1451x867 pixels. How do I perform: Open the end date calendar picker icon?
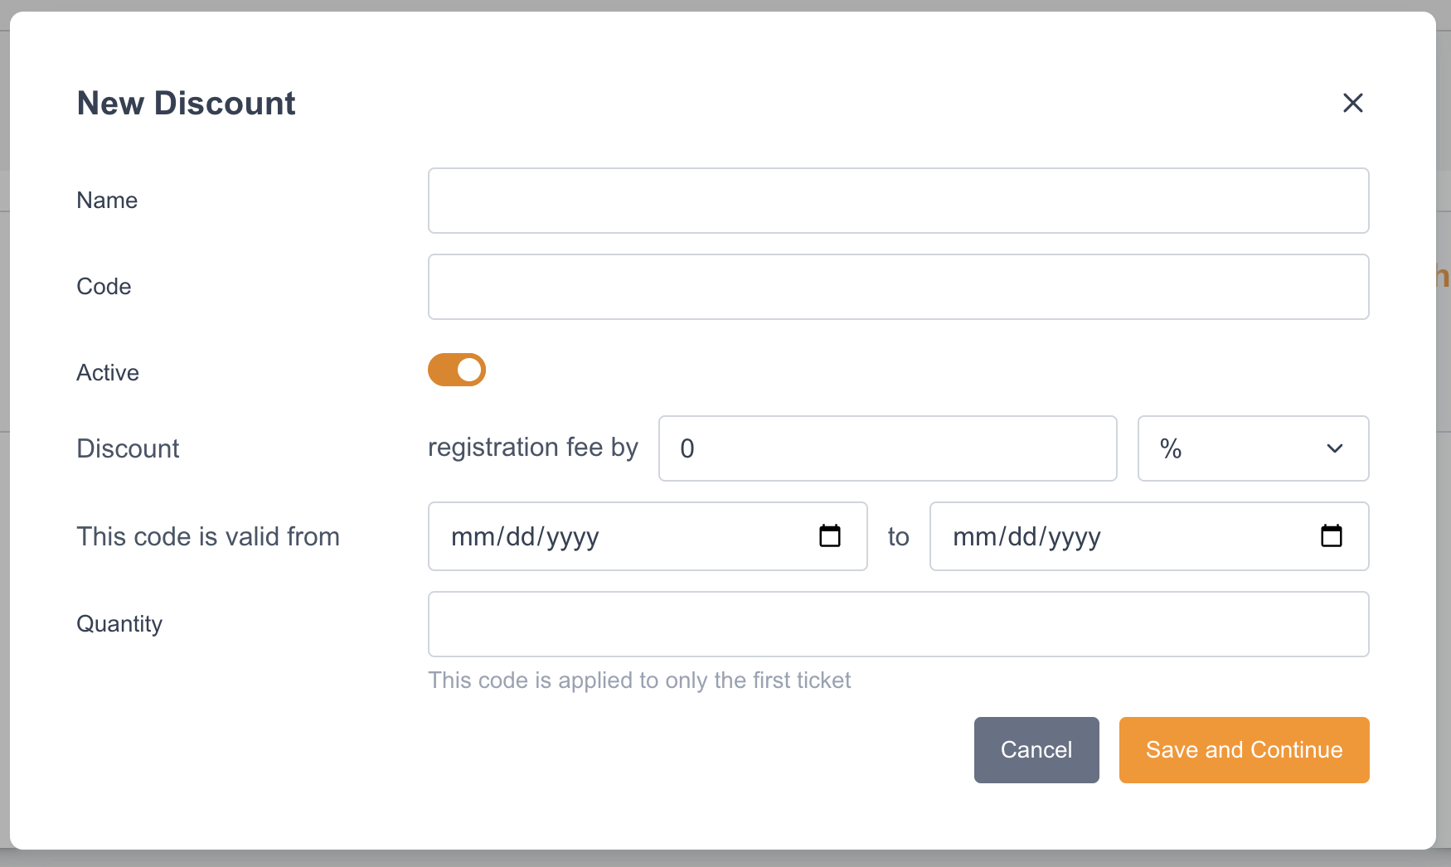click(1331, 536)
